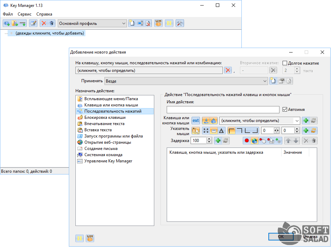
Task: Click the red record button in the sequence toolbar
Action: tap(247, 141)
